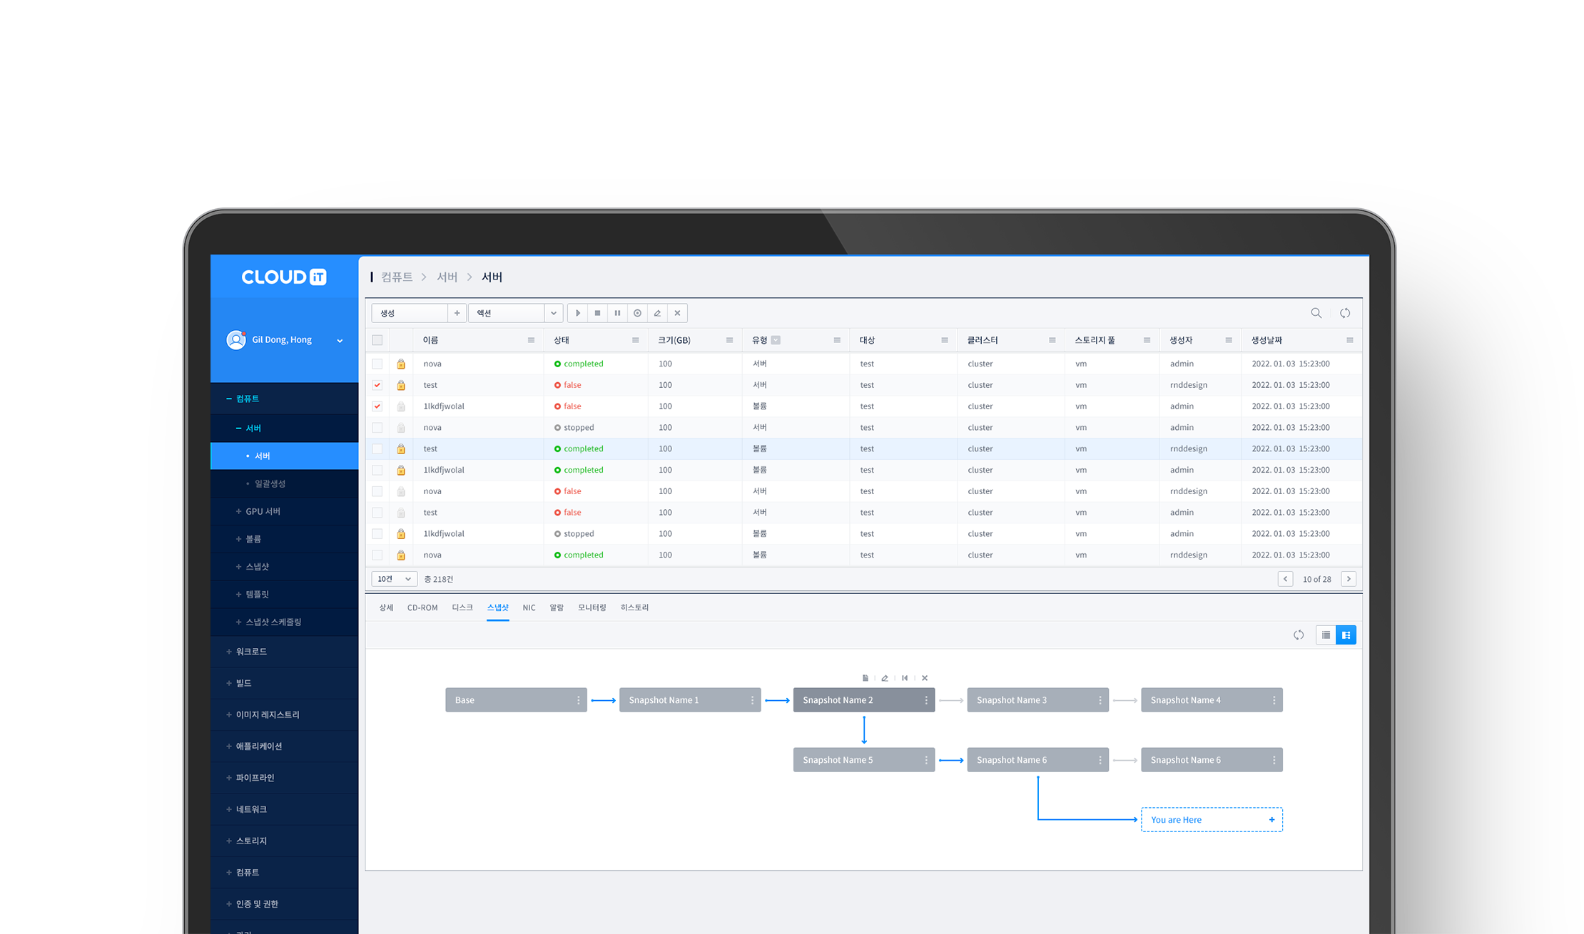Go to next page arrow
This screenshot has width=1584, height=934.
click(1348, 579)
